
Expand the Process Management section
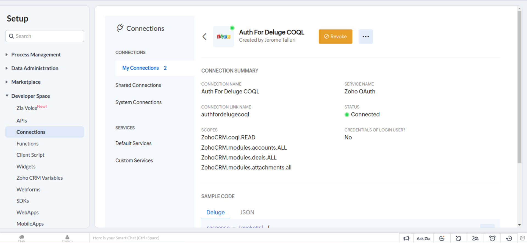(36, 55)
